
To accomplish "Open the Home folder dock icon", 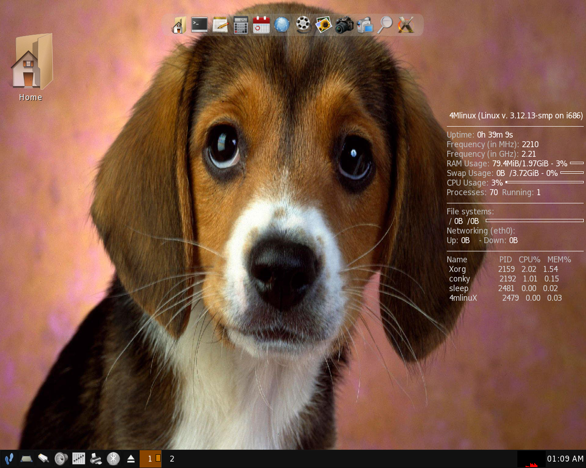I will click(x=179, y=25).
